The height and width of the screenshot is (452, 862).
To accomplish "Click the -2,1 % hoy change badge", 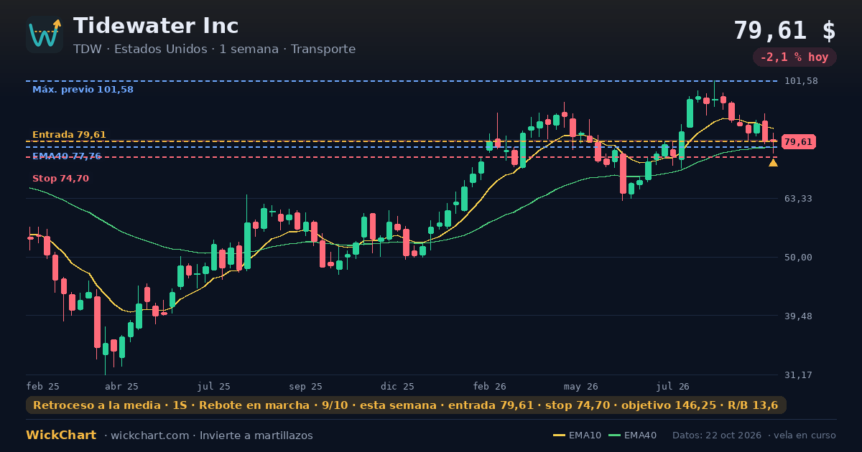I will 794,57.
